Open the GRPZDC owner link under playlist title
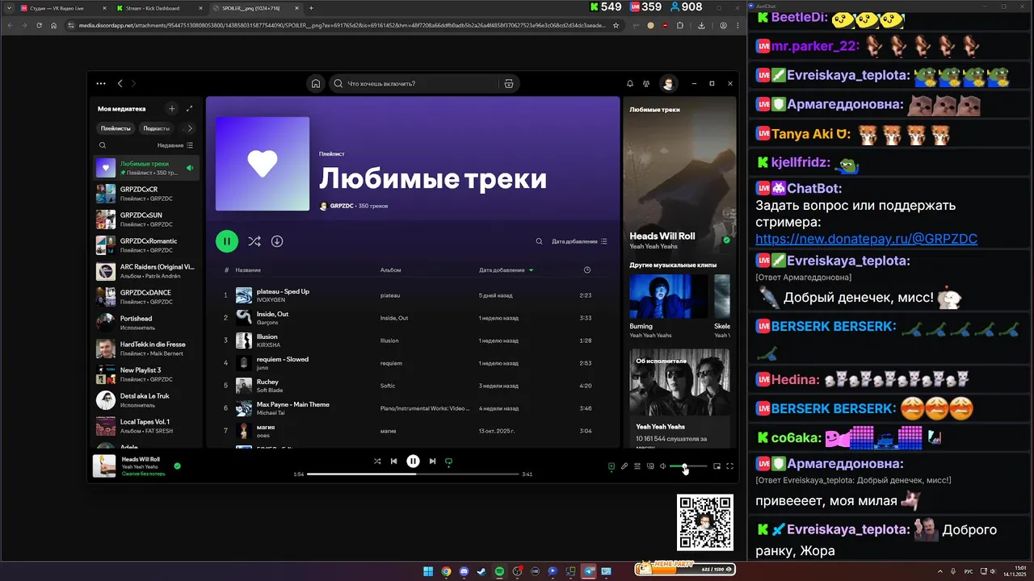Viewport: 1034px width, 581px height. tap(342, 206)
